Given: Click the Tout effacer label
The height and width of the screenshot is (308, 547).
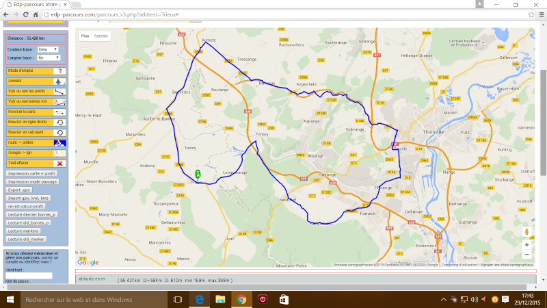Looking at the screenshot, I should tap(18, 163).
